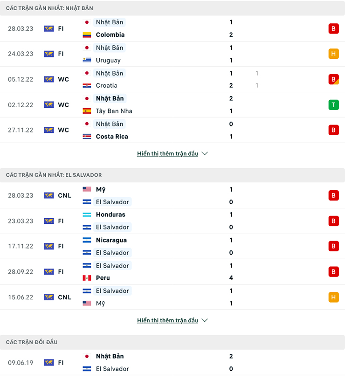
Task: Open the 09.06.19 head-to-head match
Action: [172, 362]
